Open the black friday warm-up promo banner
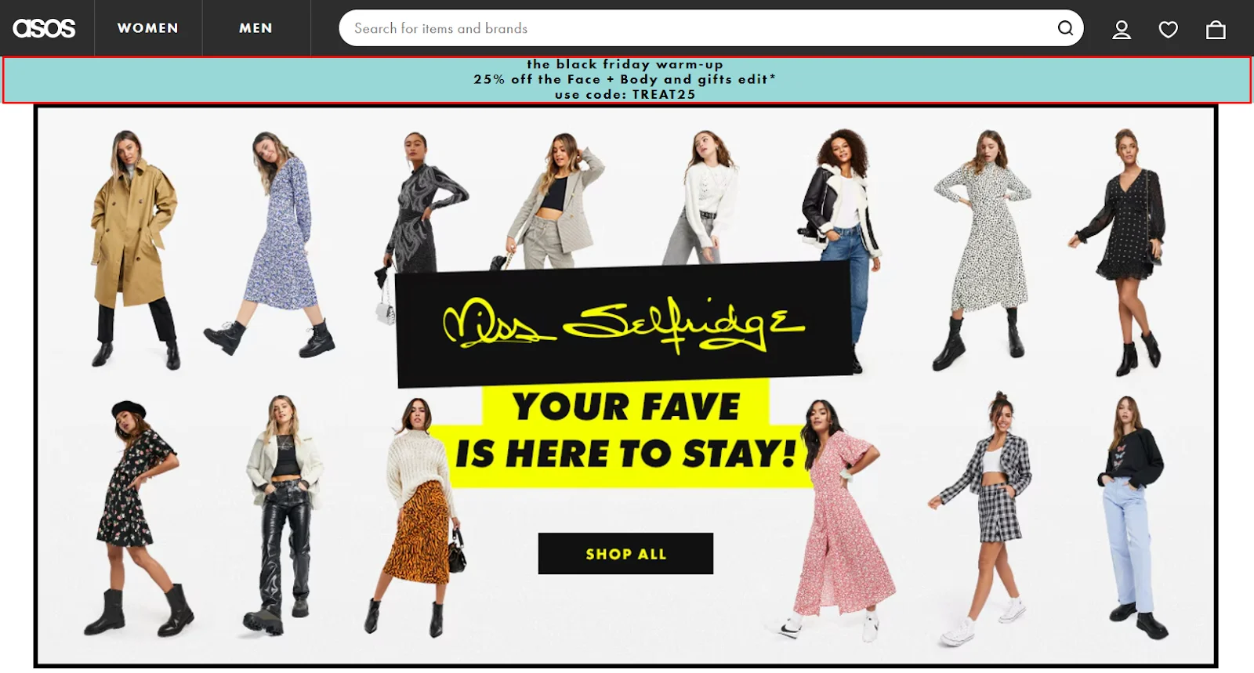This screenshot has width=1254, height=673. pyautogui.click(x=626, y=79)
